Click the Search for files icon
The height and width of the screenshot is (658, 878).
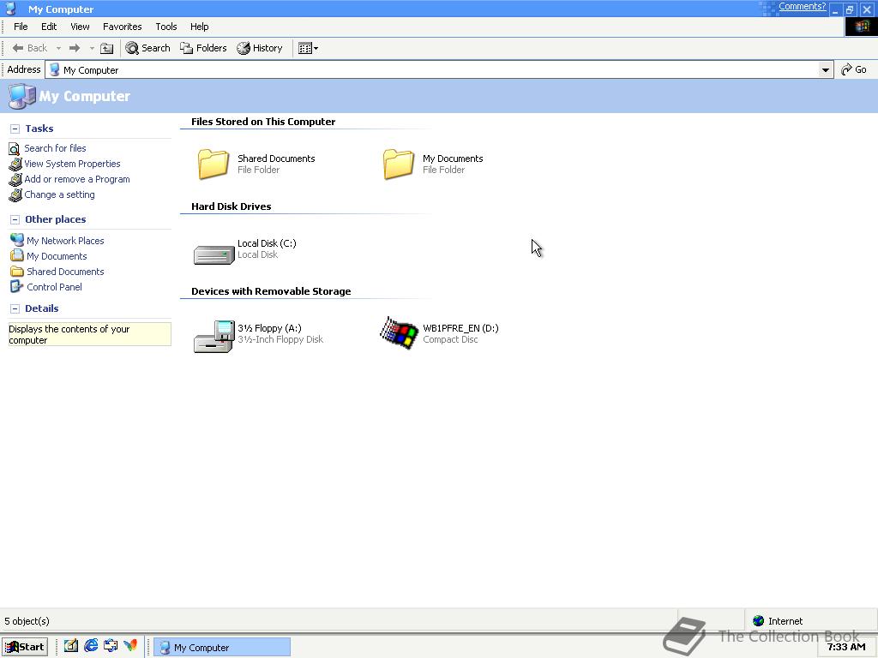[15, 149]
